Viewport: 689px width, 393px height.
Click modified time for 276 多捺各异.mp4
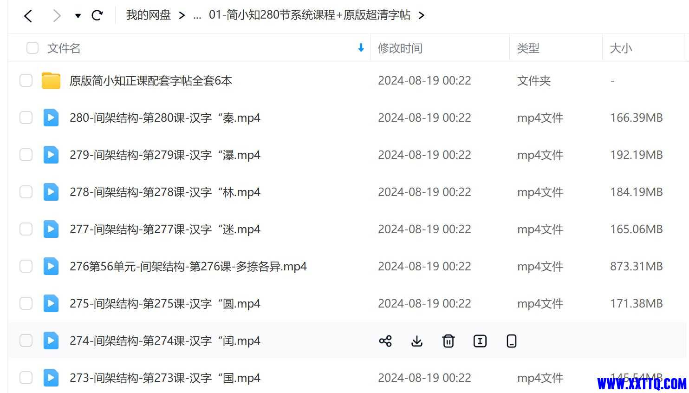click(424, 267)
